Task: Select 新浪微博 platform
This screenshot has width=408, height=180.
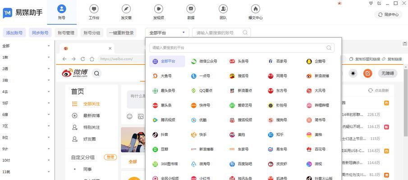Action: (318, 76)
